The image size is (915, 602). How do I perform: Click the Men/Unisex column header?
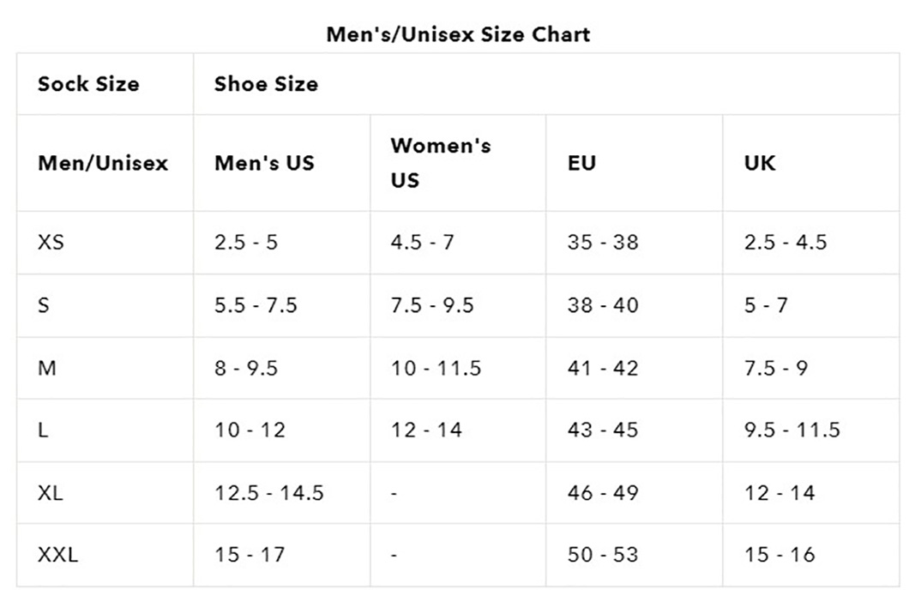point(105,163)
